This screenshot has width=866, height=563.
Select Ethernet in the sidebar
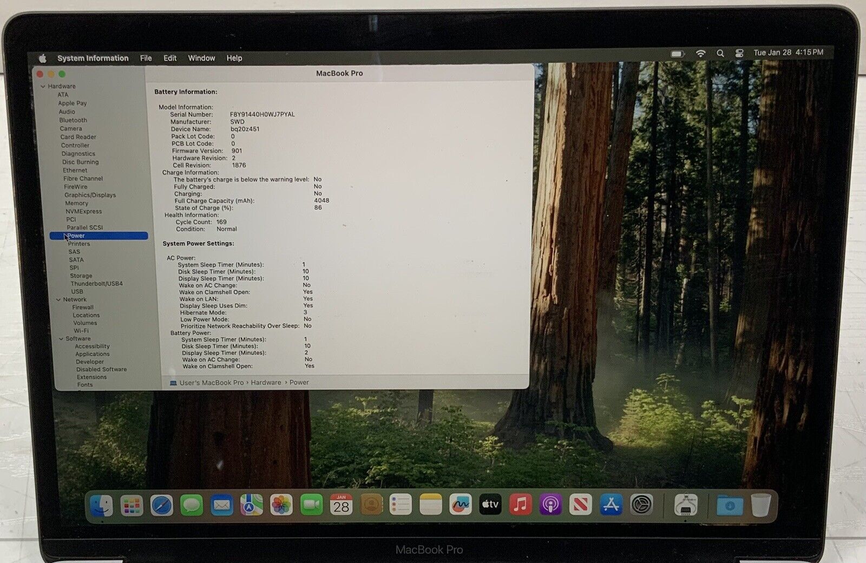75,170
